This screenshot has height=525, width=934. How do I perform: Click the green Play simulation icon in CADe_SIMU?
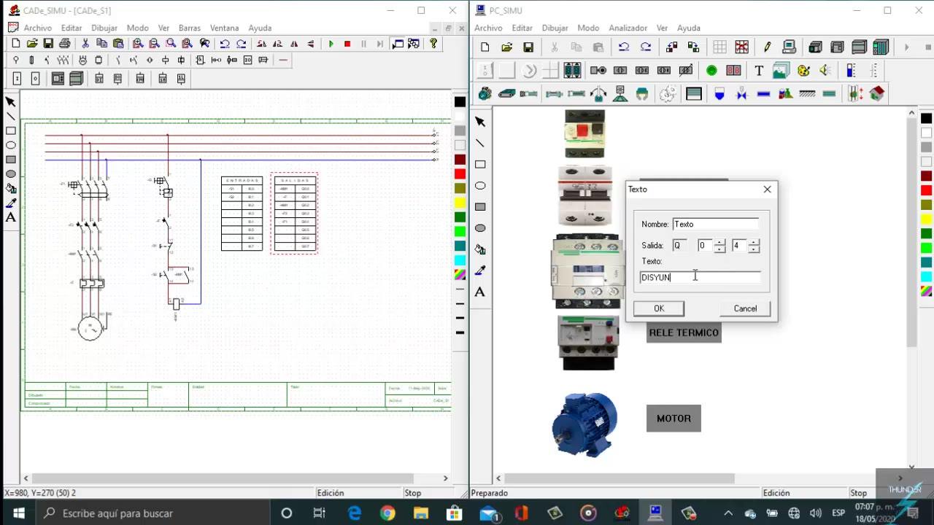(x=331, y=44)
